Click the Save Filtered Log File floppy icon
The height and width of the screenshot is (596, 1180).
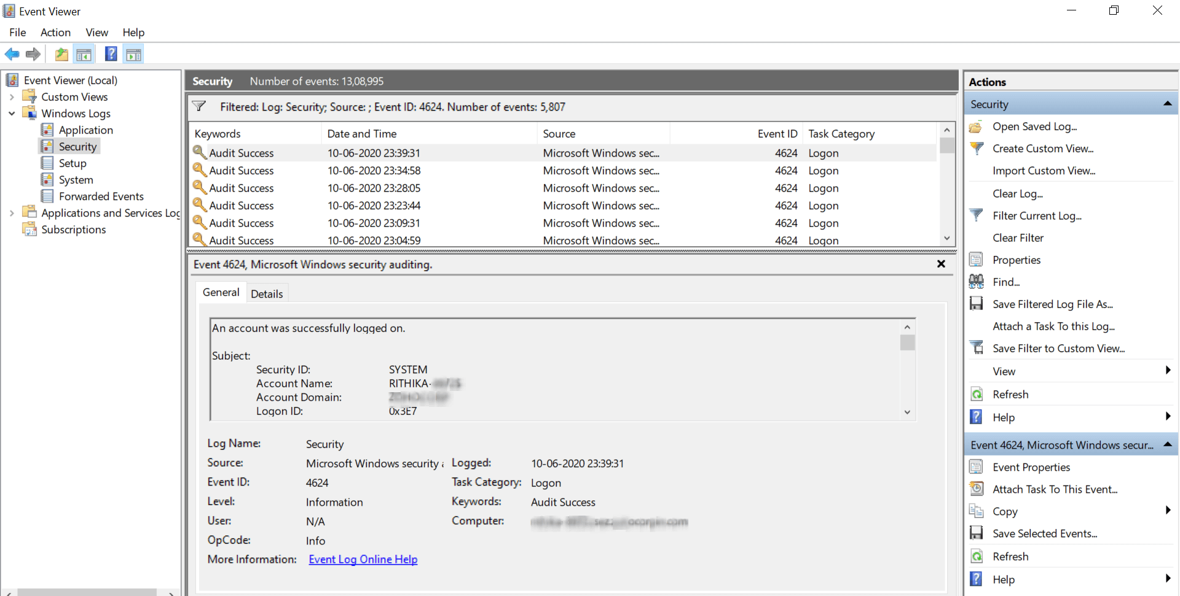pos(976,304)
